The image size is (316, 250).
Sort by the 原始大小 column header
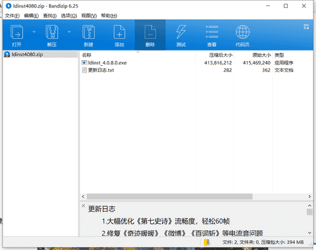point(254,55)
